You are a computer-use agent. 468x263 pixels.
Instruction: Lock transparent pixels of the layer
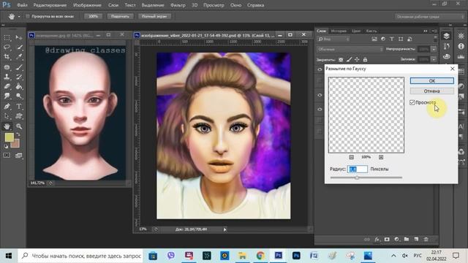pyautogui.click(x=341, y=60)
